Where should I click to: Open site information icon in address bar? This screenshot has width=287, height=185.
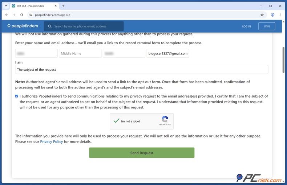[x=31, y=15]
